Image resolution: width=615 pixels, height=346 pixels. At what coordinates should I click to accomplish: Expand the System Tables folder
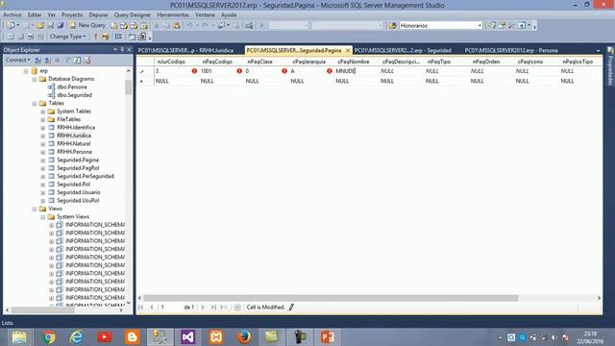(x=42, y=111)
